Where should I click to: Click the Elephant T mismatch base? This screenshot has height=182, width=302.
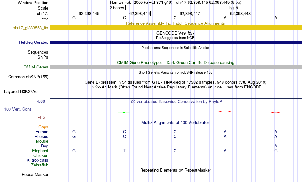click(x=125, y=151)
